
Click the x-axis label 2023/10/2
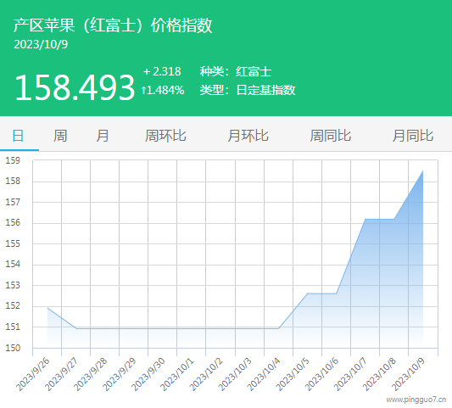(206, 374)
